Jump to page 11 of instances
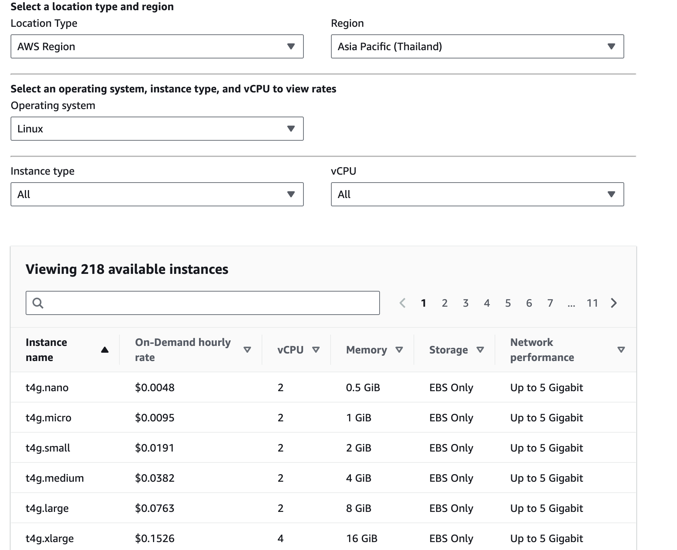The width and height of the screenshot is (677, 550). (x=592, y=303)
